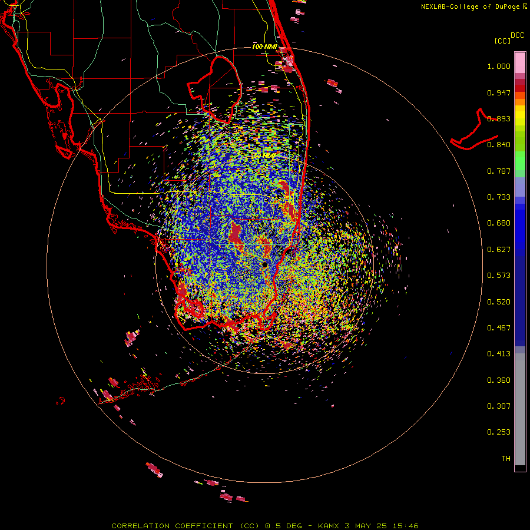Screen dimensions: 530x530
Task: Select the 0.413 legend value
Action: (x=499, y=354)
